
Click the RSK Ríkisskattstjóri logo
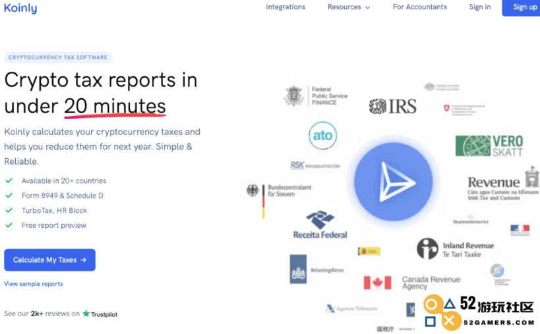(315, 165)
